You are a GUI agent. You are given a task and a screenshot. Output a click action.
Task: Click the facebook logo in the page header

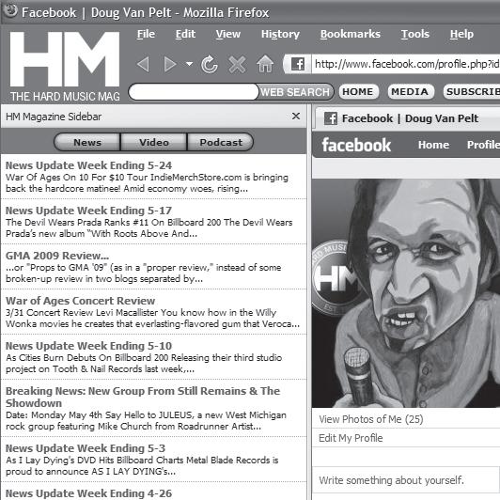pyautogui.click(x=356, y=145)
